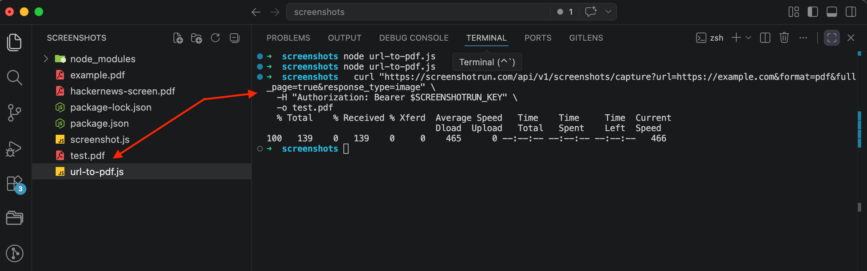Go back using the left arrow

pyautogui.click(x=256, y=12)
